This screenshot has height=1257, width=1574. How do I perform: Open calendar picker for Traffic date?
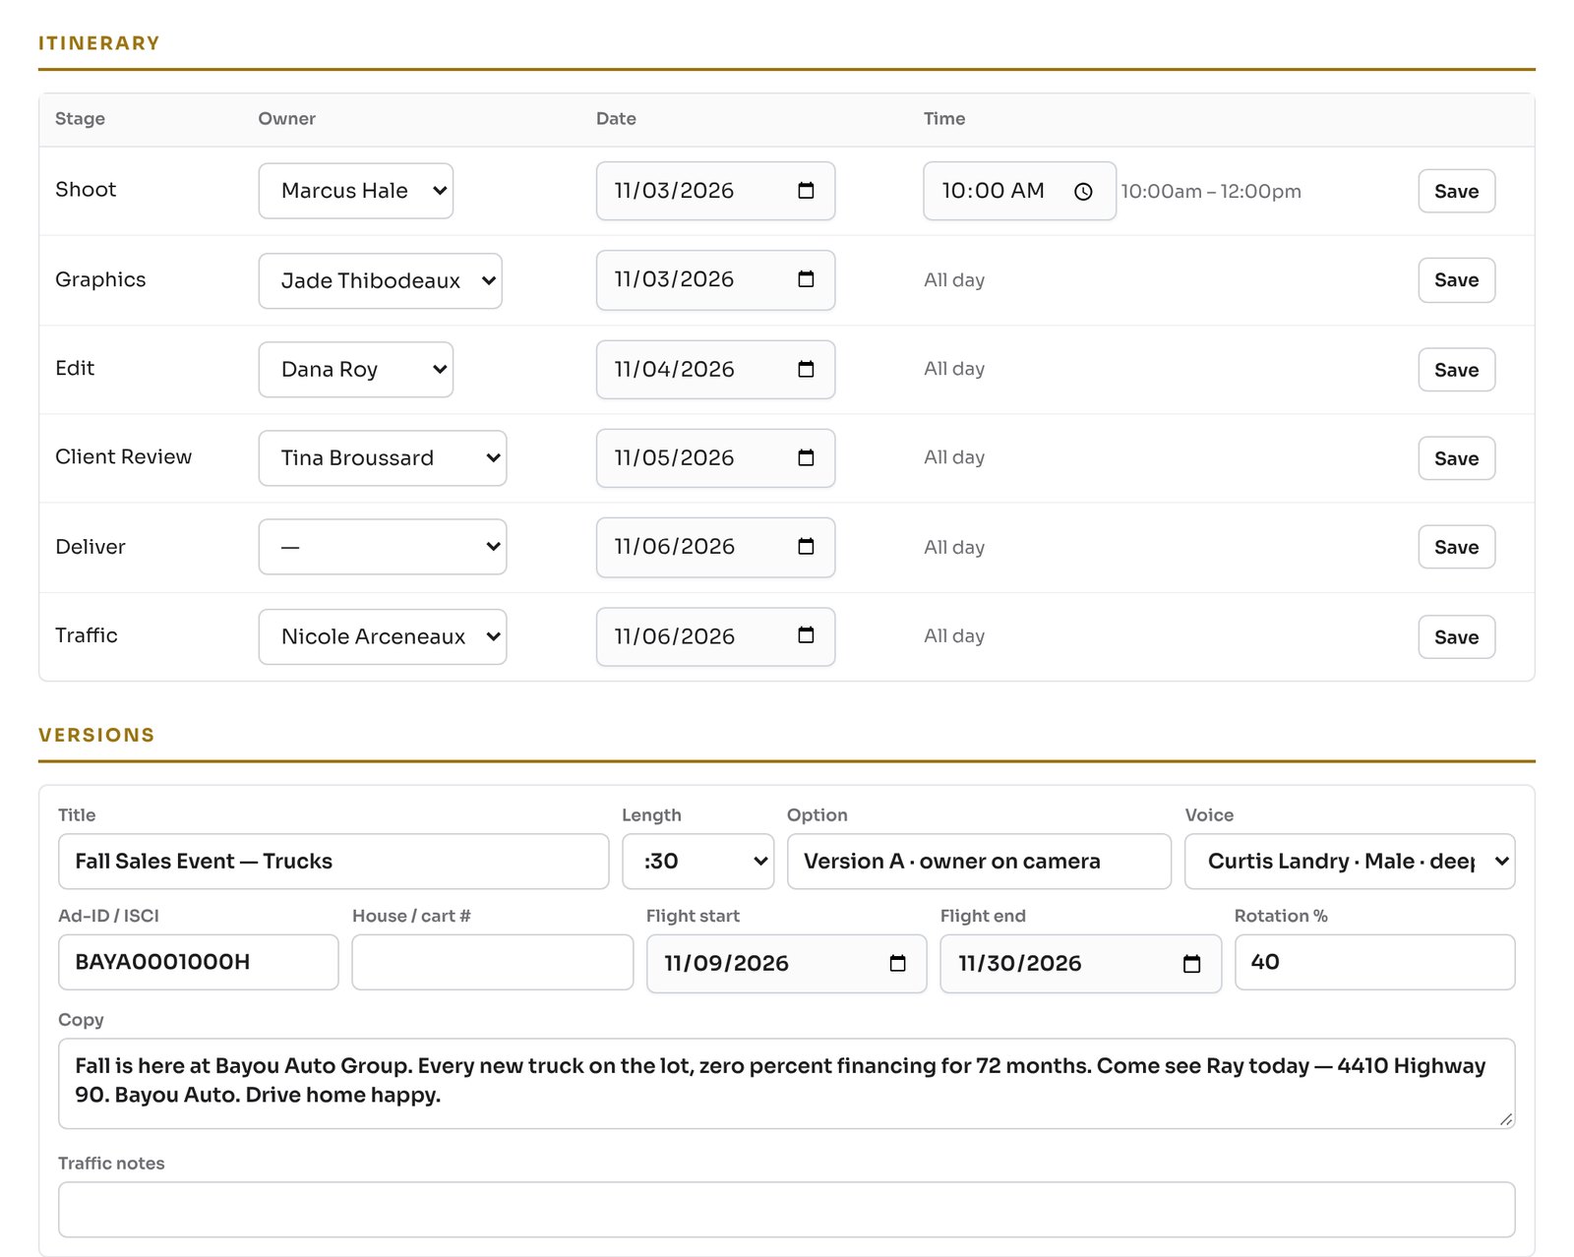click(x=806, y=635)
